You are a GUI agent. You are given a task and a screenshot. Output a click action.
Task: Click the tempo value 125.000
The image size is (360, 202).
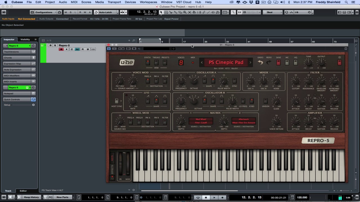(302, 198)
